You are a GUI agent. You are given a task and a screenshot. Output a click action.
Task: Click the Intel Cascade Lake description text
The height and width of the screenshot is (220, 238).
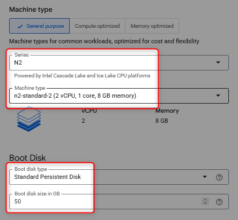[x=82, y=76]
